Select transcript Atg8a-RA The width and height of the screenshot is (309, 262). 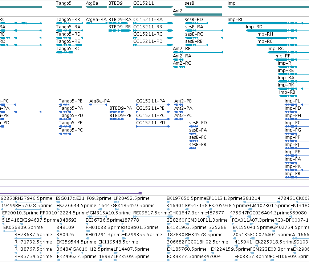(96, 23)
